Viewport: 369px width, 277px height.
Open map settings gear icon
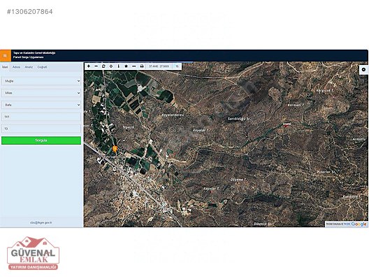(364, 69)
